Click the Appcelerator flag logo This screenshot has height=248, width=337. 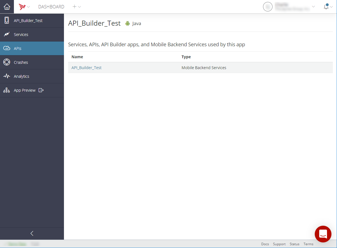22,7
